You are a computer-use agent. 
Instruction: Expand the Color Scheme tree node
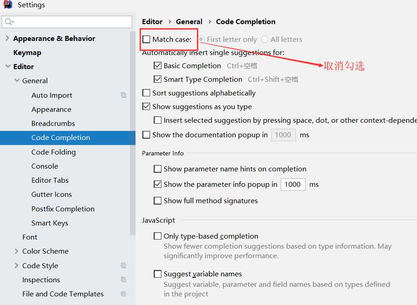[16, 251]
